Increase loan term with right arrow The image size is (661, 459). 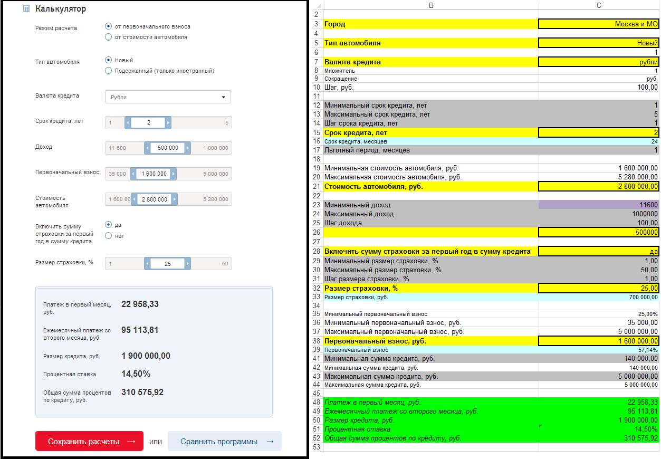click(168, 123)
